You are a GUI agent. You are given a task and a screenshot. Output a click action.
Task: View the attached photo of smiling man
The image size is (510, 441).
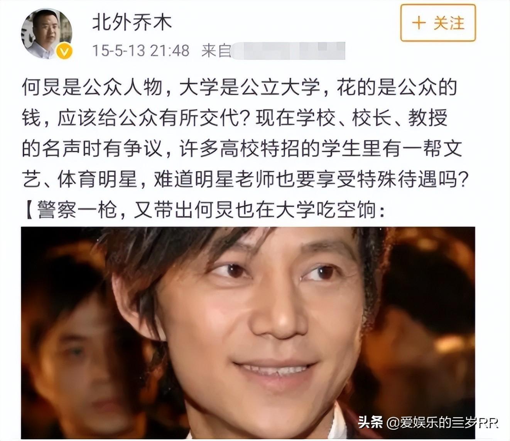[248, 333]
